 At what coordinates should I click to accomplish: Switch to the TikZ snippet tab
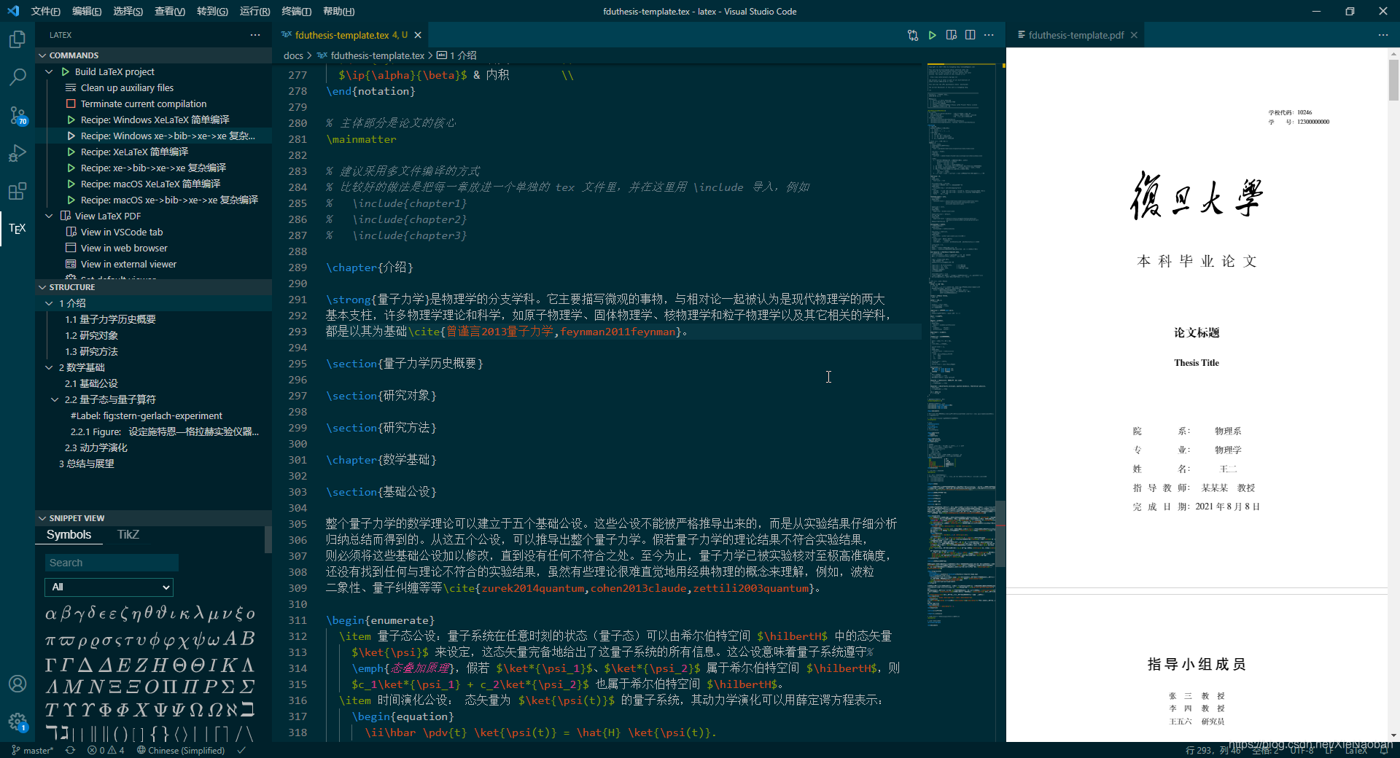tap(128, 534)
